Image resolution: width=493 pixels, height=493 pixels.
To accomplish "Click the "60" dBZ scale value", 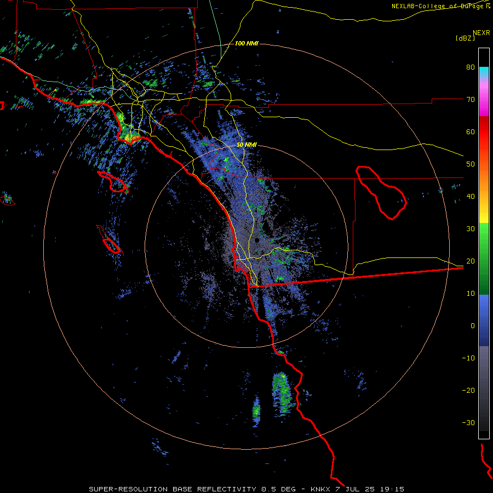I will (471, 131).
